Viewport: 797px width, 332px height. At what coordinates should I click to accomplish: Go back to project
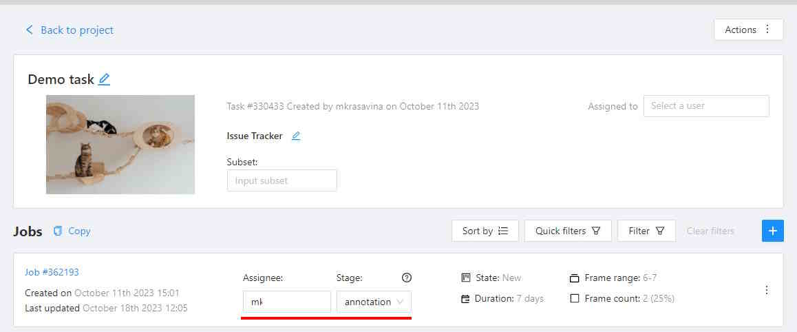click(x=70, y=30)
